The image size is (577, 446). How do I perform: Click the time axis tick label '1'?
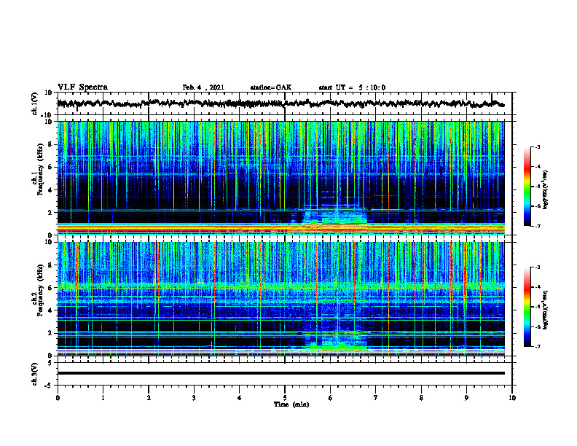[x=103, y=398]
